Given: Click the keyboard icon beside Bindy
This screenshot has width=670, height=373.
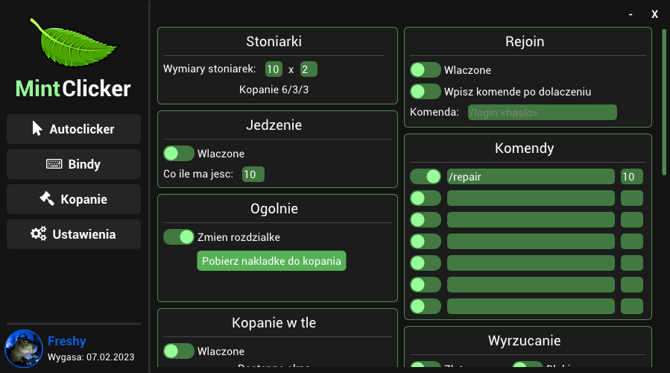Looking at the screenshot, I should pos(54,164).
